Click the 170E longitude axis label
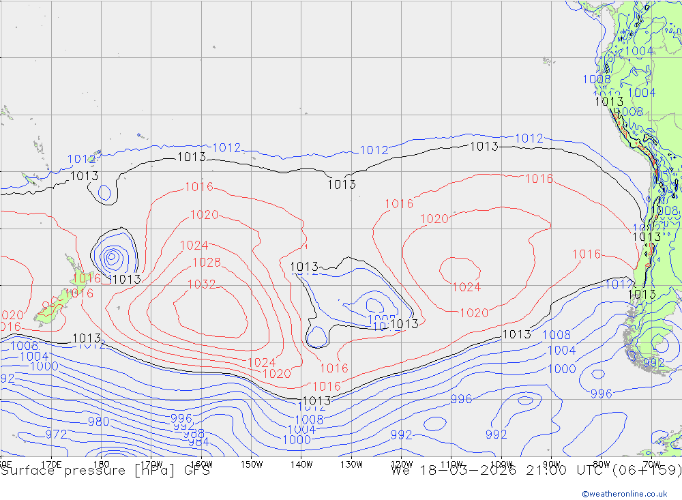Screen dimensions: 682x500 click(x=51, y=465)
